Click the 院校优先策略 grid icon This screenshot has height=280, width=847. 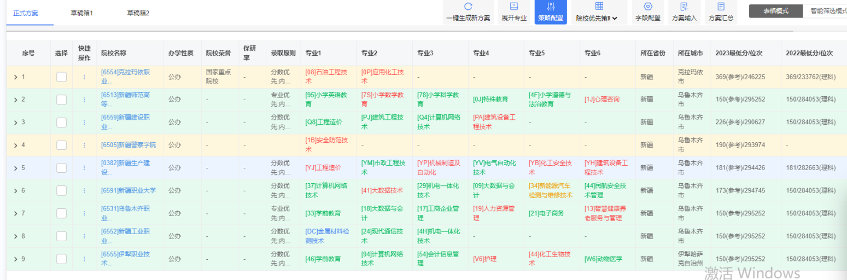coord(599,7)
